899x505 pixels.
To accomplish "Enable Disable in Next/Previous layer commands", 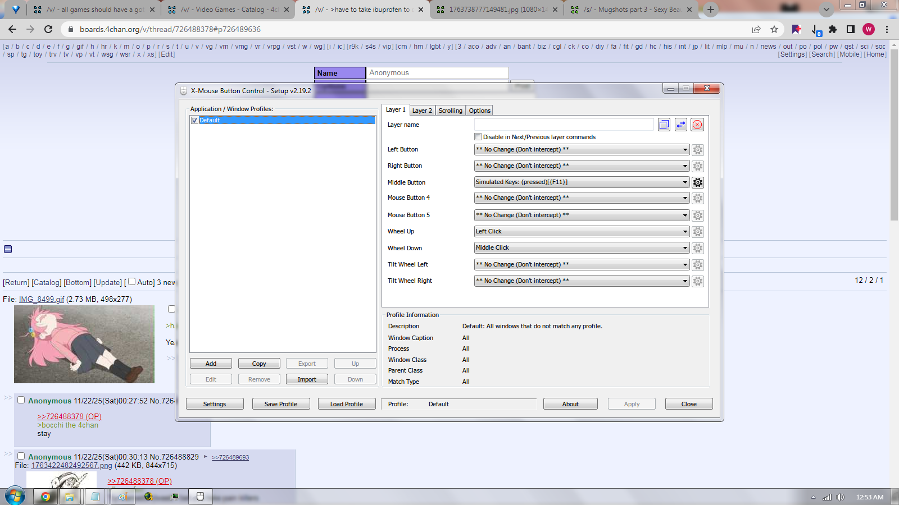I will click(478, 137).
